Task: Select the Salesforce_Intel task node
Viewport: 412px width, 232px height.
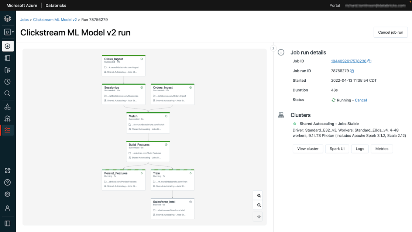Action: (173, 208)
